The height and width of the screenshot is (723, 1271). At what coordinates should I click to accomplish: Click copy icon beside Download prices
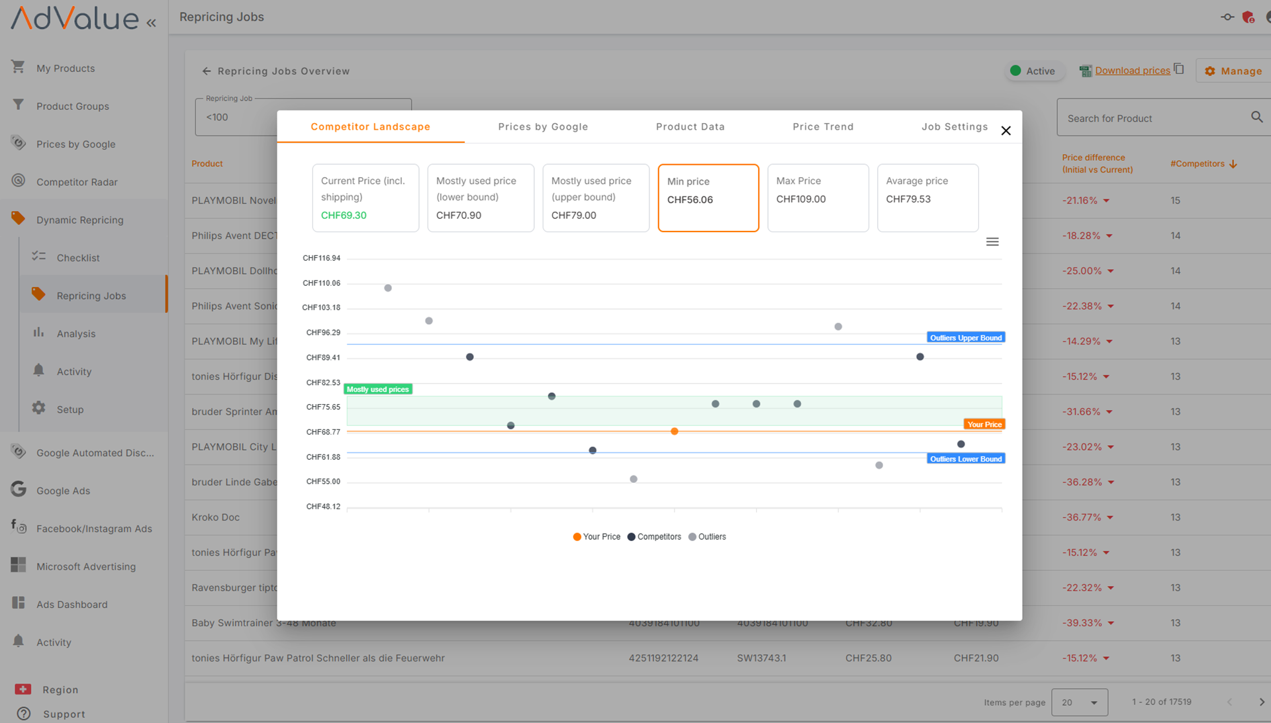(x=1179, y=69)
